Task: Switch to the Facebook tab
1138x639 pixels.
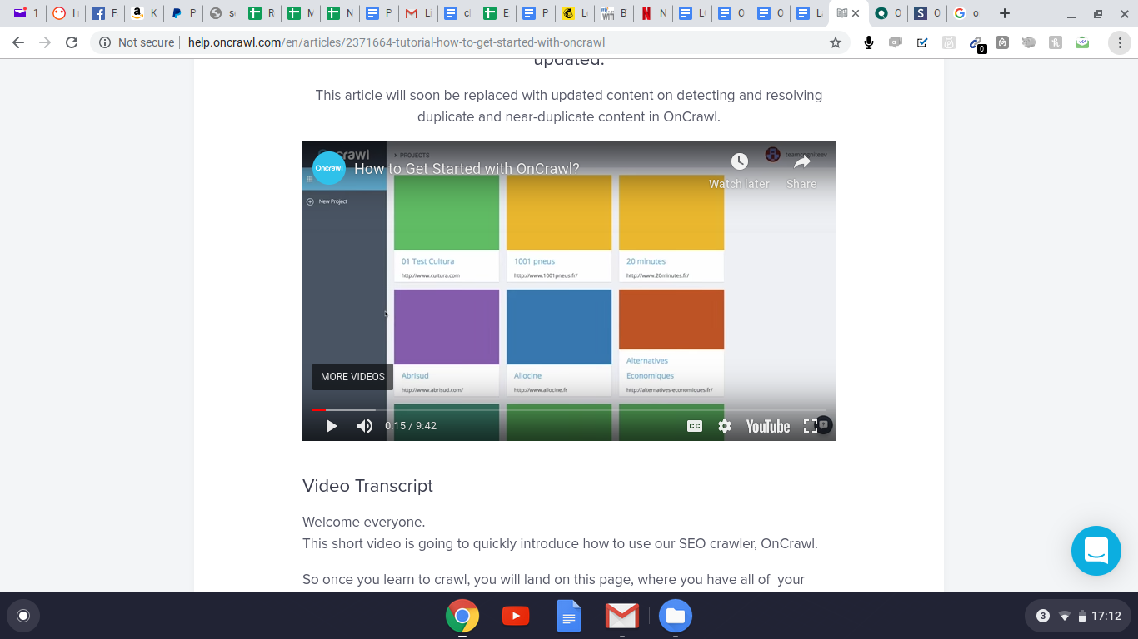Action: point(105,13)
